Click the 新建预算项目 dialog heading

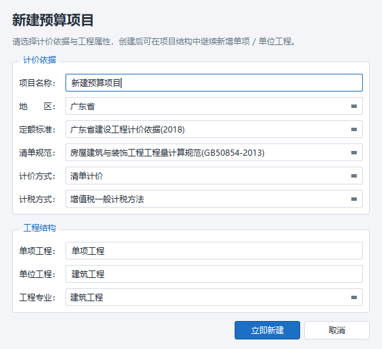coord(53,20)
